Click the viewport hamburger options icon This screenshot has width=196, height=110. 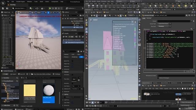pyautogui.click(x=17, y=13)
